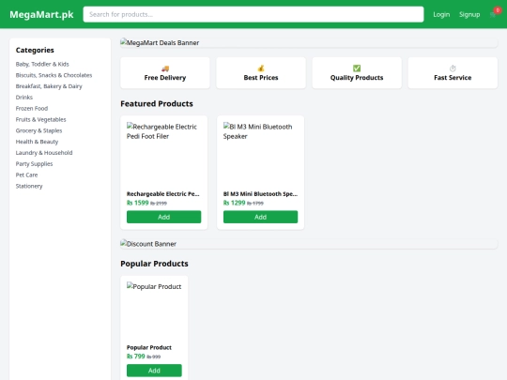Add BI M3 Mini Bluetooth Speaker to cart
The height and width of the screenshot is (380, 507).
click(x=260, y=217)
